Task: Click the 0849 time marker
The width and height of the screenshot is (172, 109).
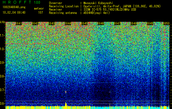Action: tap(150, 23)
